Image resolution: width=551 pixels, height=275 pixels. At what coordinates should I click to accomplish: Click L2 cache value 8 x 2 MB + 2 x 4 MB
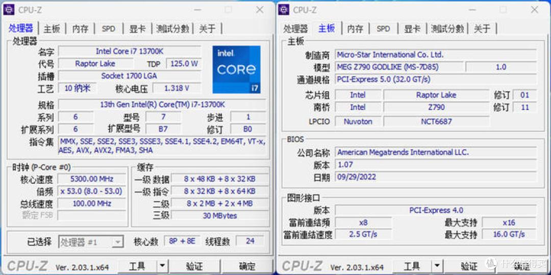tap(219, 203)
